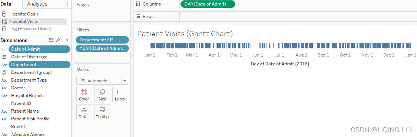The image size is (417, 137).
Task: Open the Size marks card
Action: click(x=102, y=95)
